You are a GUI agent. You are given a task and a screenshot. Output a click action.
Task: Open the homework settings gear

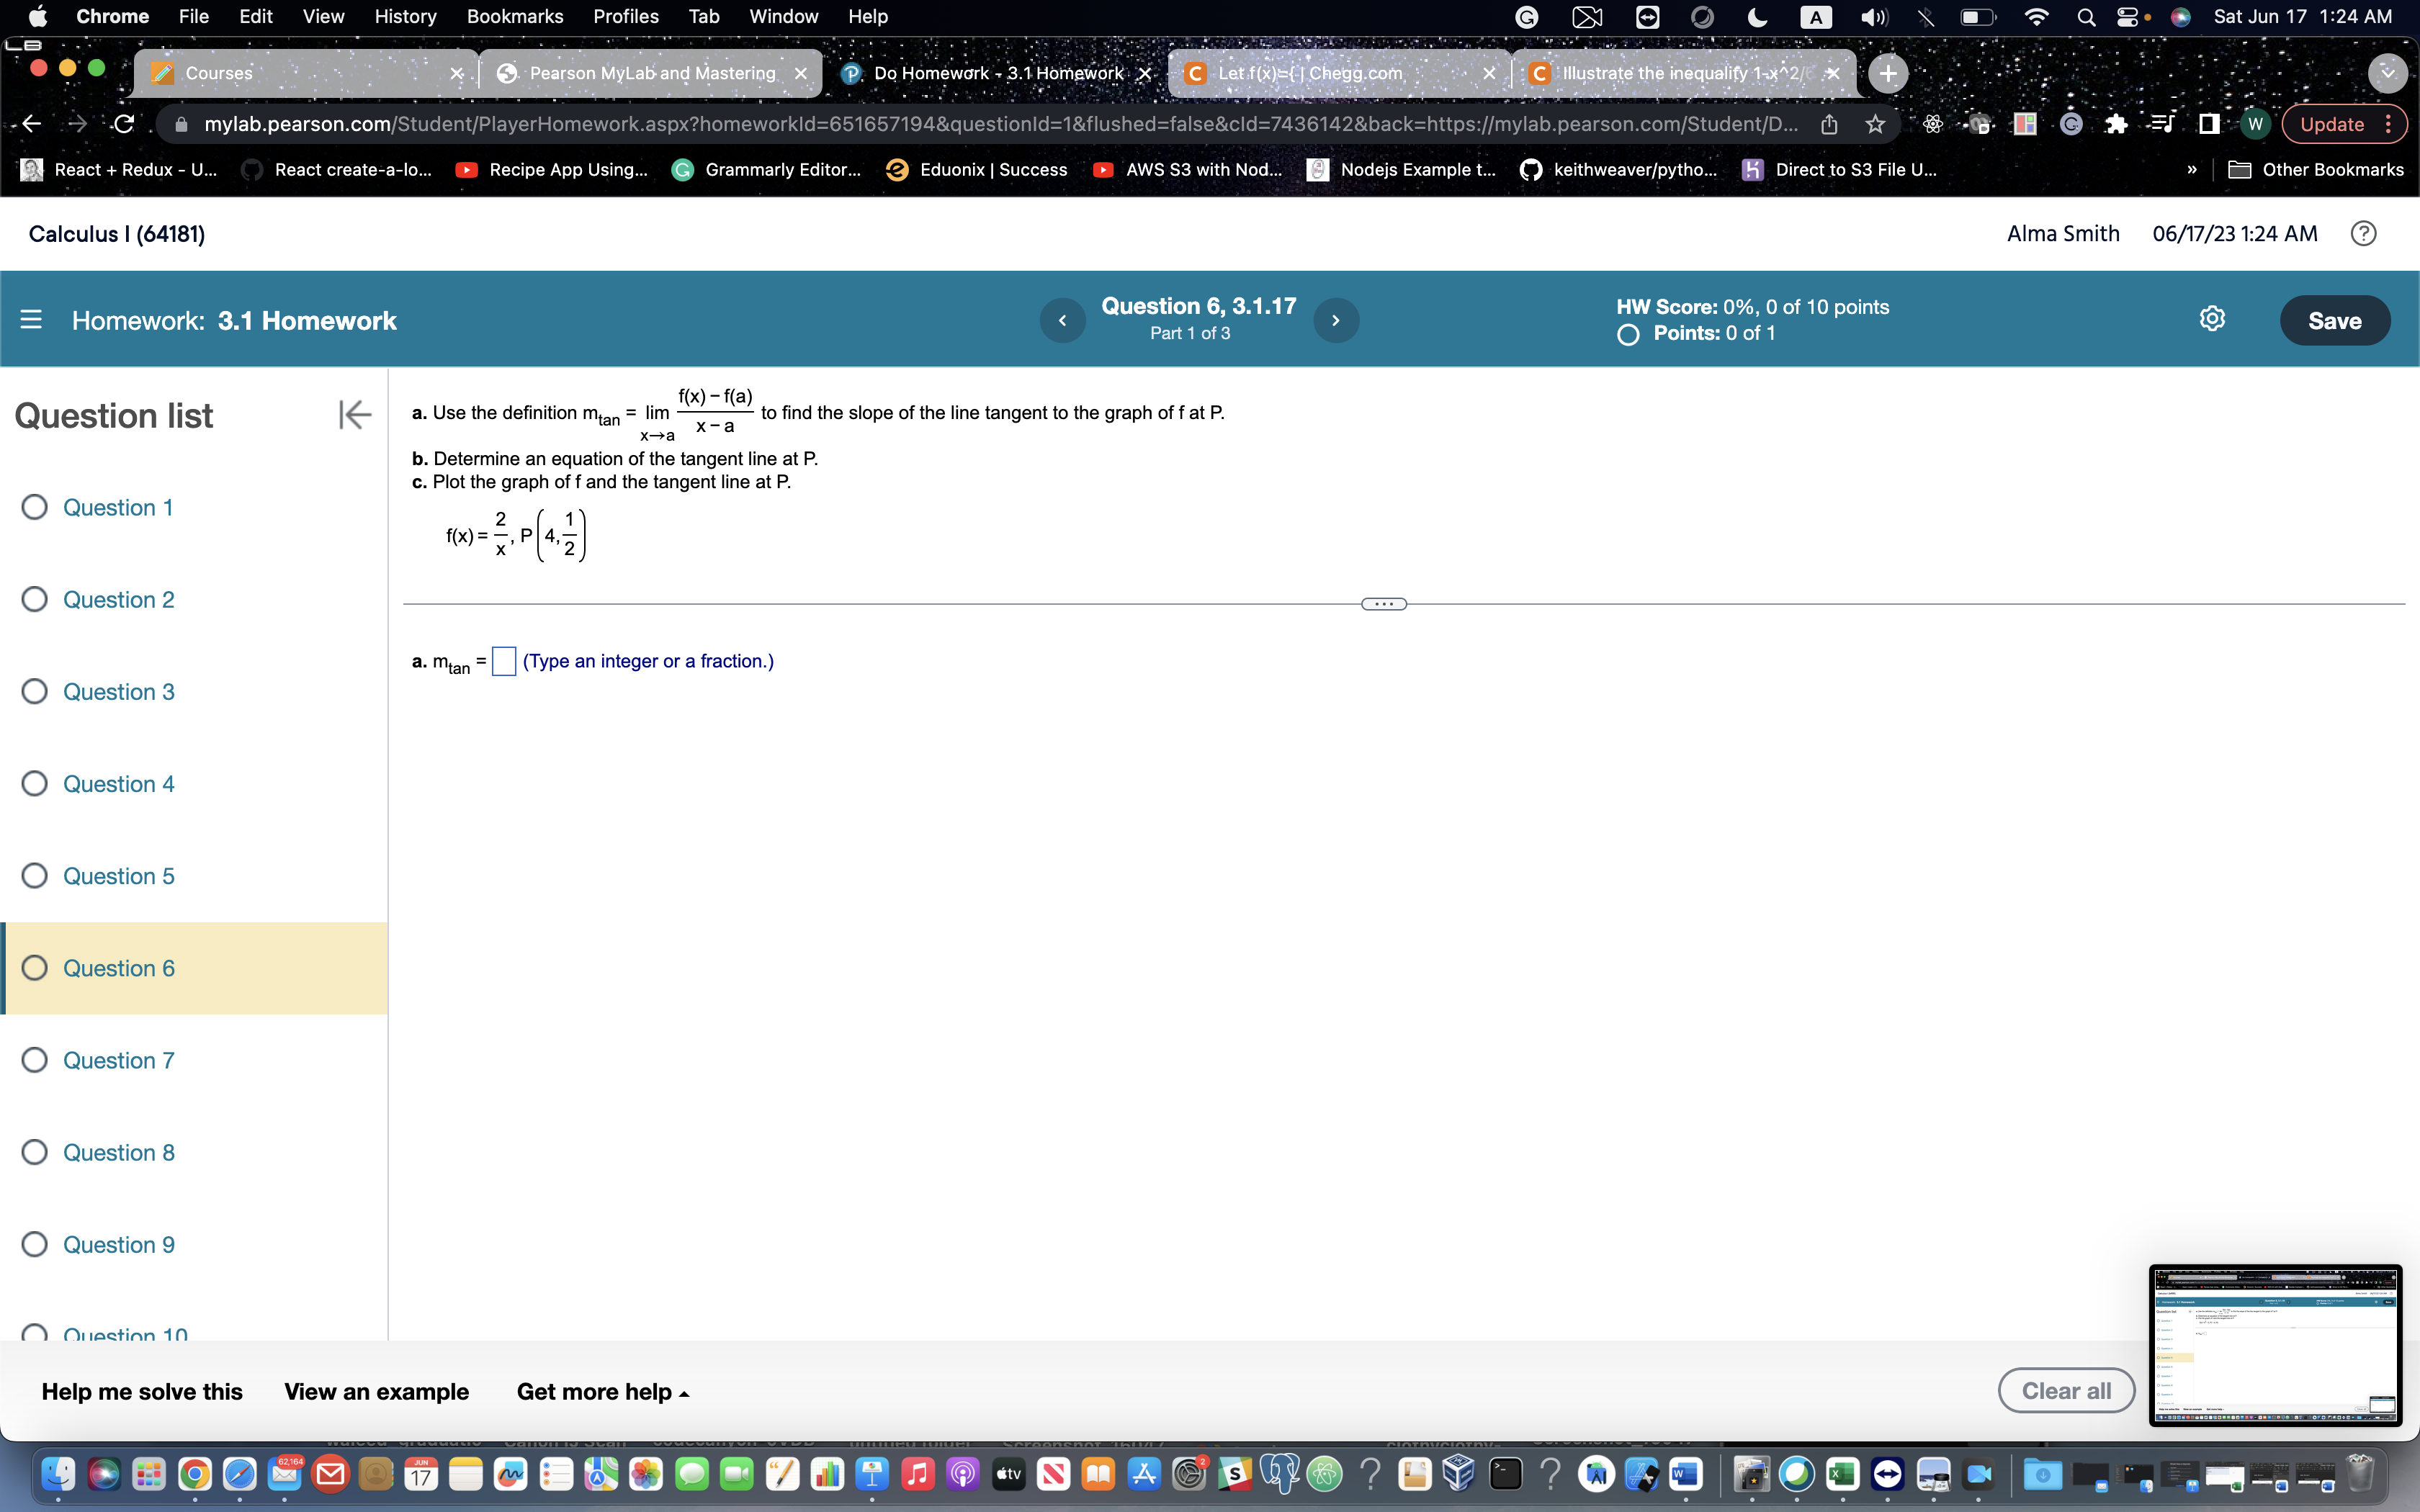(x=2212, y=318)
